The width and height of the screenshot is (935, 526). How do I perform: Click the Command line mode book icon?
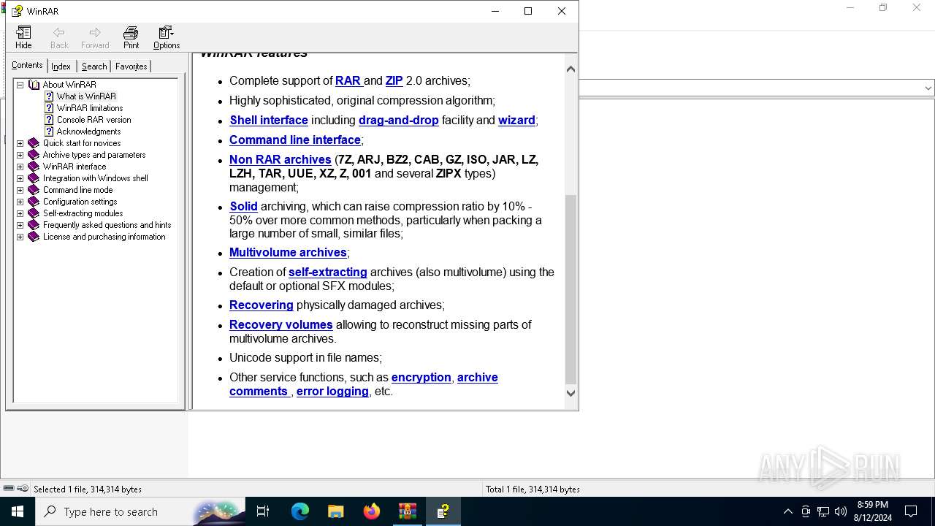[x=34, y=190]
